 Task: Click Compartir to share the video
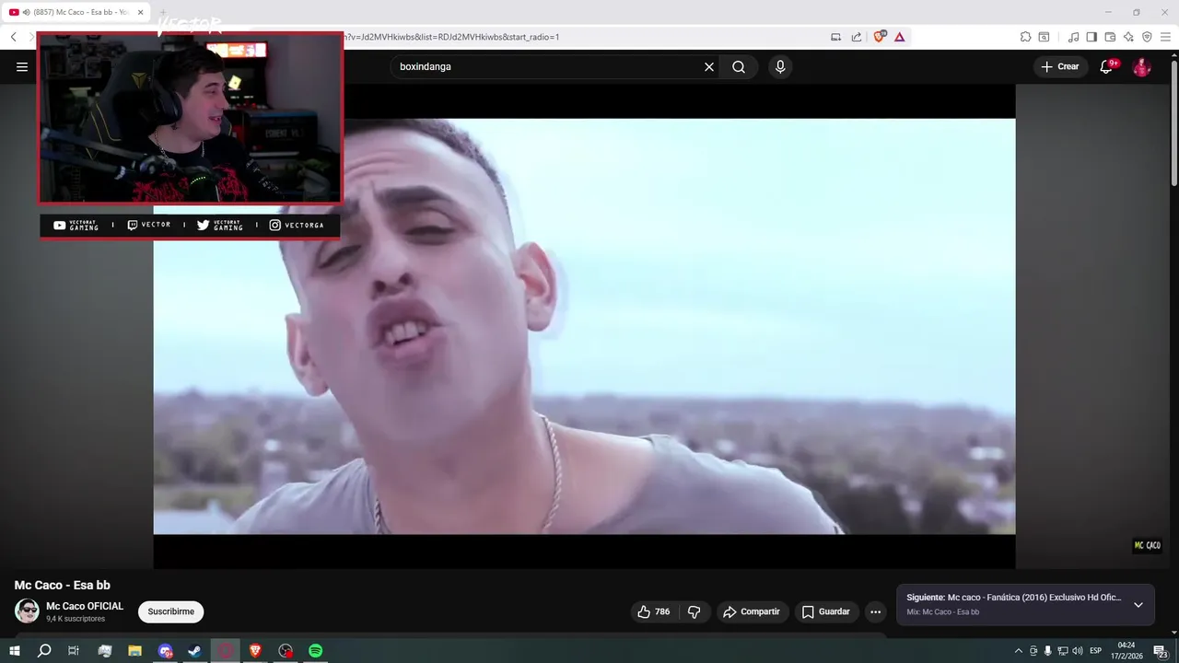tap(752, 612)
